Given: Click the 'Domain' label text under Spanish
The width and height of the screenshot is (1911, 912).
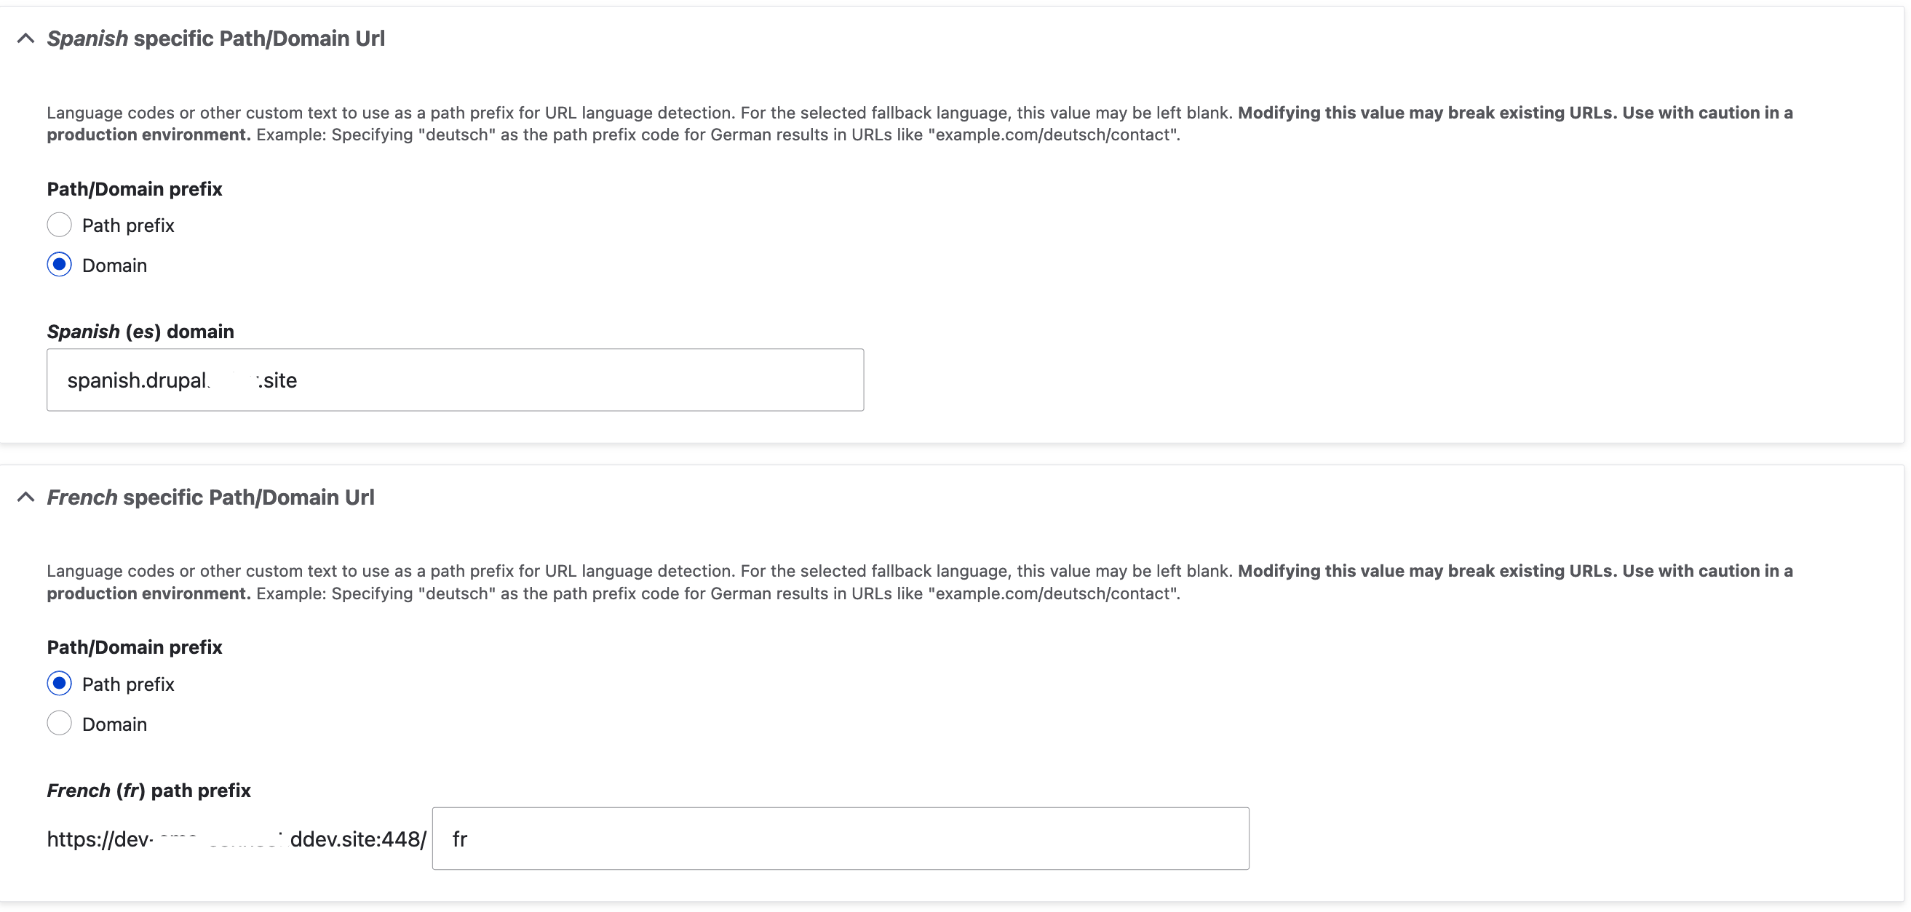Looking at the screenshot, I should coord(114,265).
